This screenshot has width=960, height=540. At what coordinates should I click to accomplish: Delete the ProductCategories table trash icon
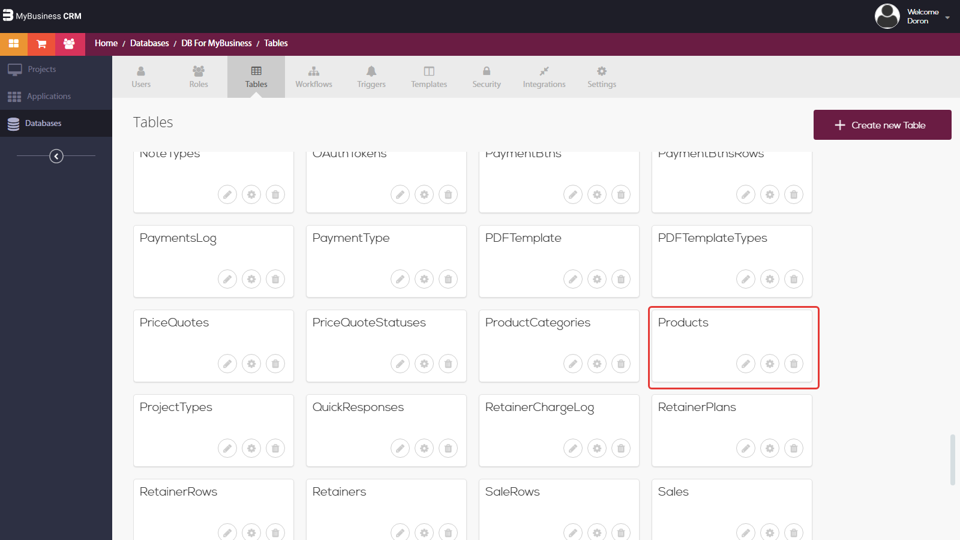621,364
